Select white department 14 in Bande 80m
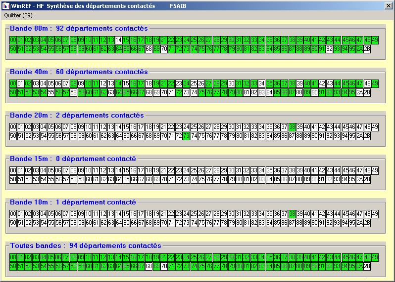This screenshot has height=282, width=395. [x=119, y=40]
